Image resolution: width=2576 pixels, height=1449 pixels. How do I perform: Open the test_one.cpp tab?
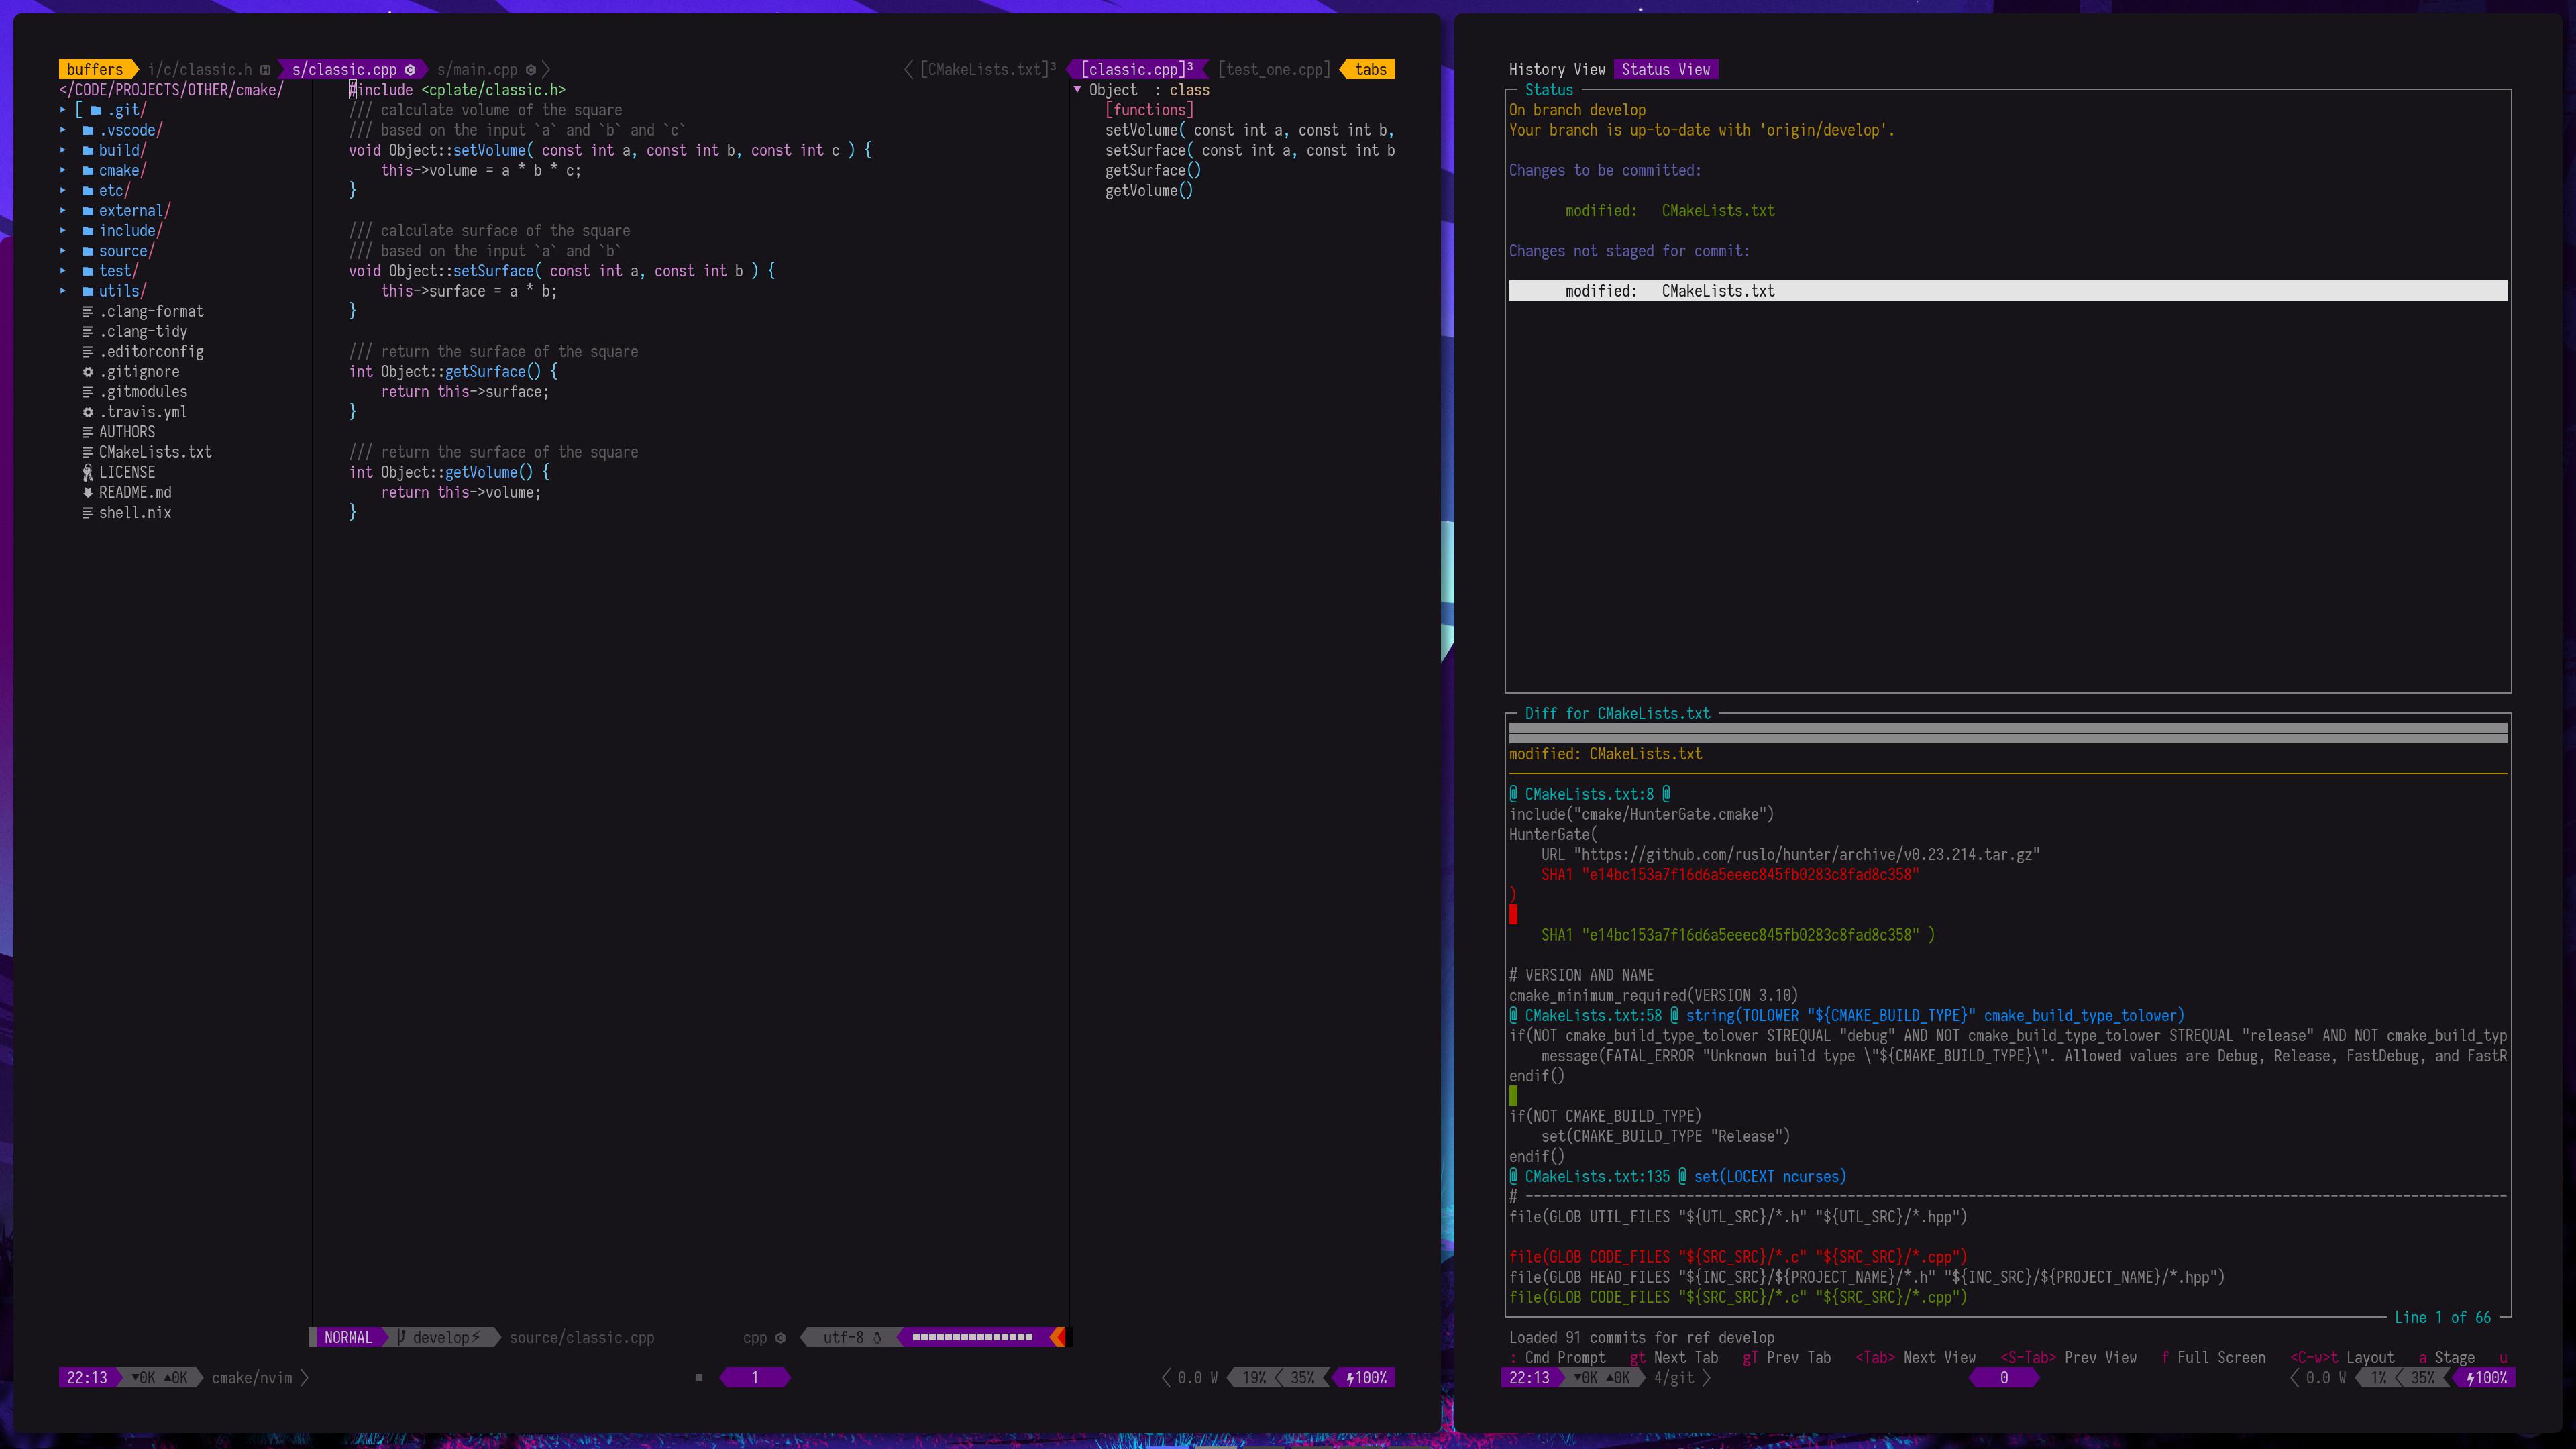[1274, 69]
